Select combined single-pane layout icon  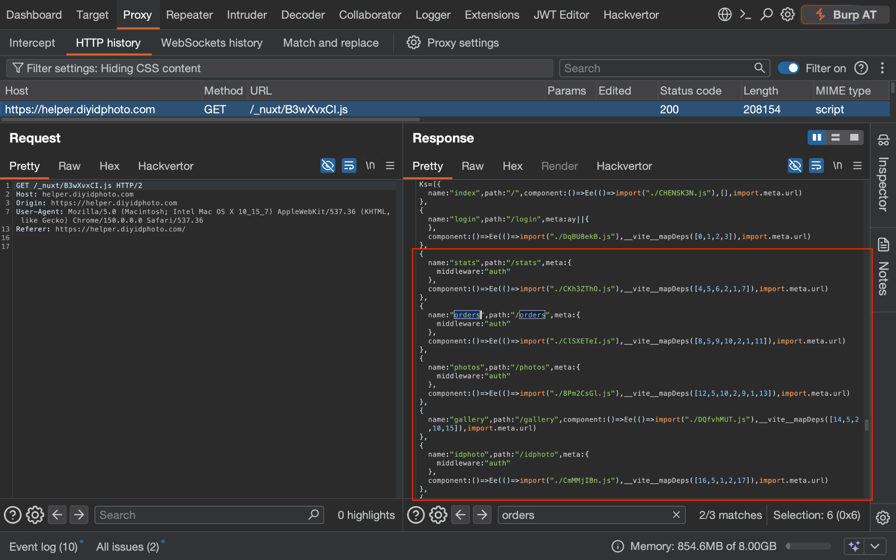854,137
